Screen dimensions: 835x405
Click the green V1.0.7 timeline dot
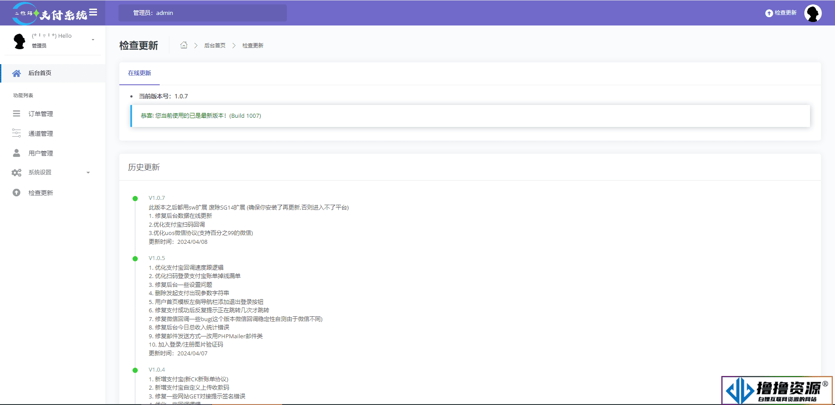[135, 199]
